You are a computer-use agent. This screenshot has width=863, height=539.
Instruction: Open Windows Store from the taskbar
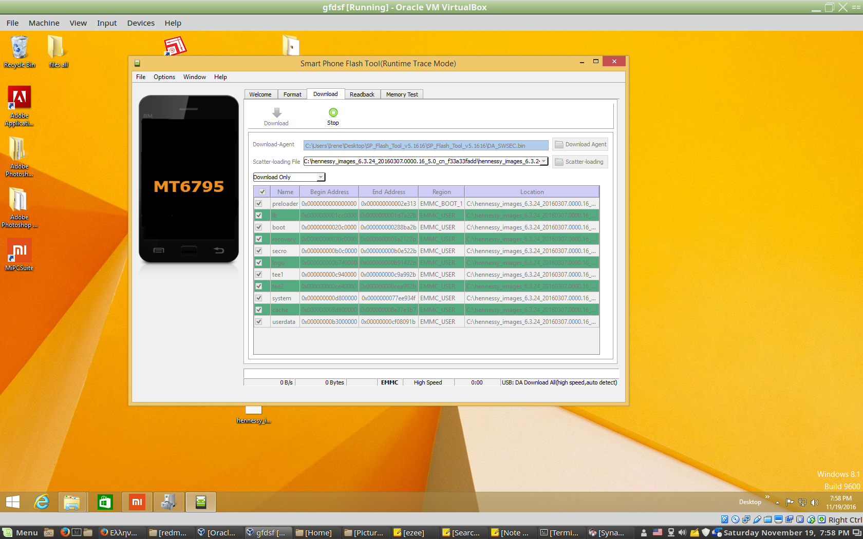pyautogui.click(x=105, y=502)
